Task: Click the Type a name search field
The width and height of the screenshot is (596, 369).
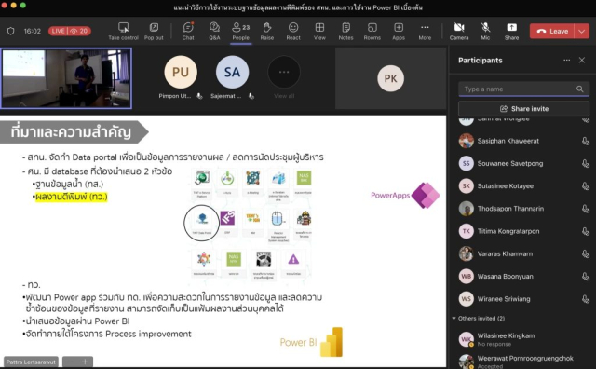Action: click(523, 89)
